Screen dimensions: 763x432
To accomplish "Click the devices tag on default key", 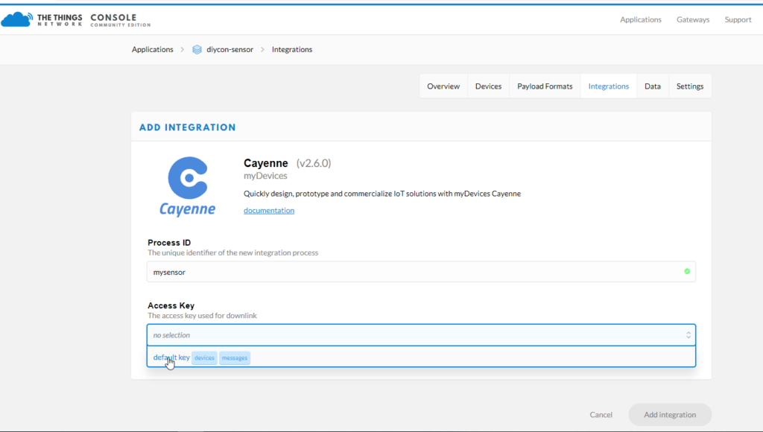I will [204, 358].
